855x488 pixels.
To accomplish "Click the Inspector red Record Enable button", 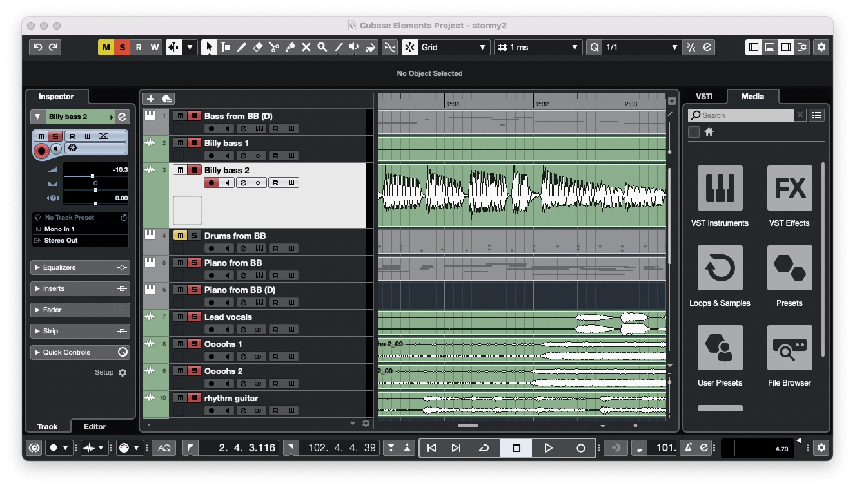I will (x=41, y=151).
